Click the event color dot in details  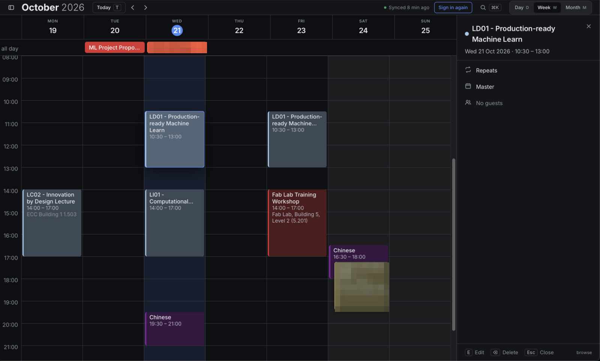467,34
